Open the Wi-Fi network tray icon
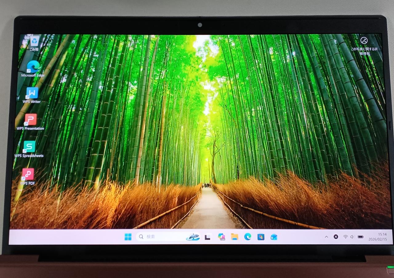The width and height of the screenshot is (394, 278). [x=345, y=237]
